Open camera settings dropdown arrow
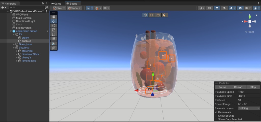261x122 pixels. tap(250, 8)
